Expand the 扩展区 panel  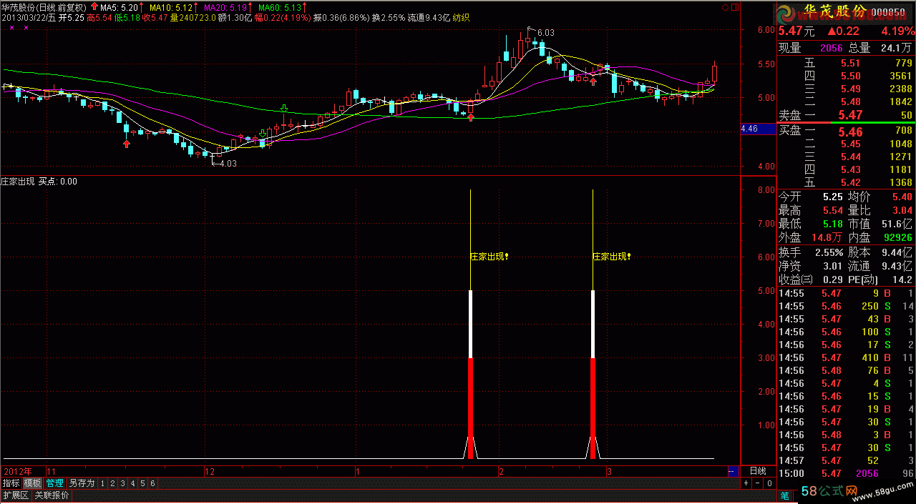pyautogui.click(x=15, y=495)
